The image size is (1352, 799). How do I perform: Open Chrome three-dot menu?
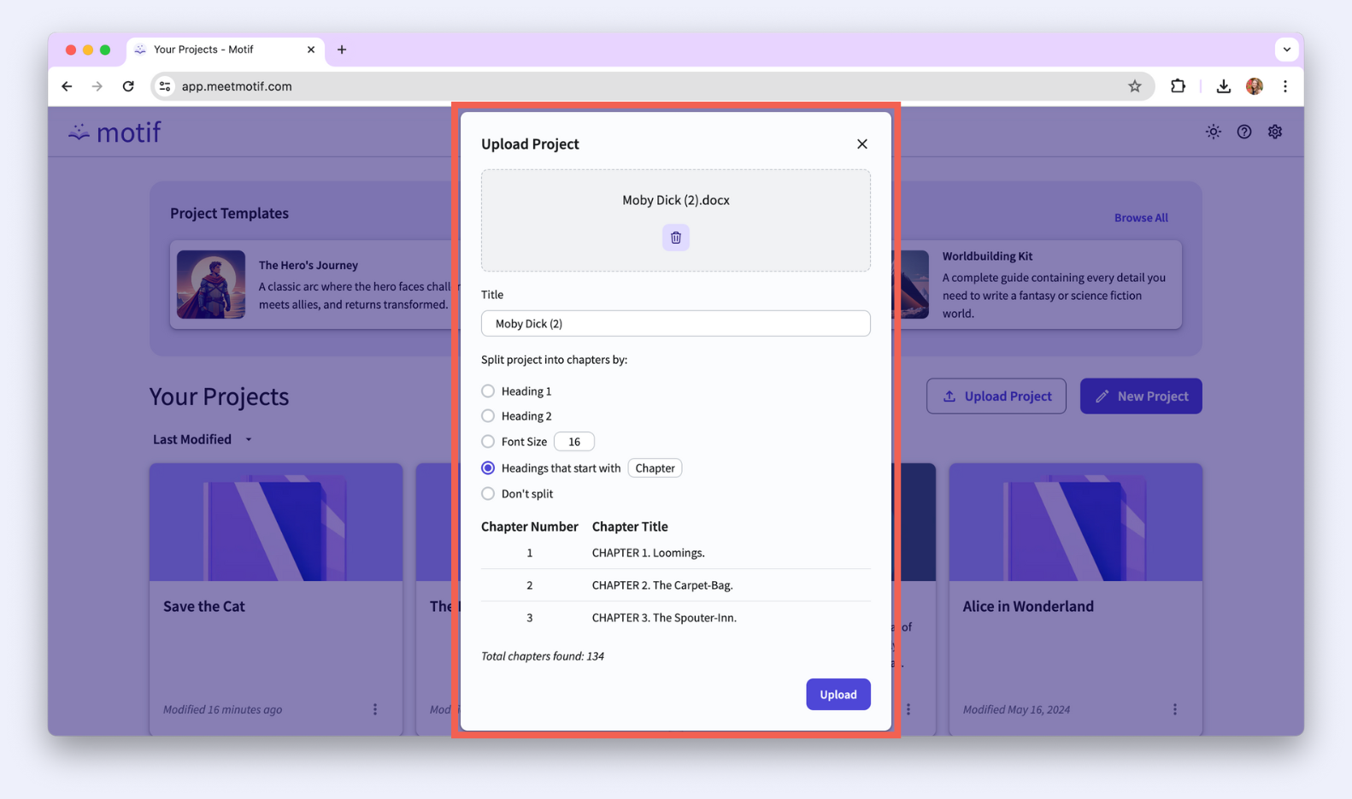[x=1284, y=86]
